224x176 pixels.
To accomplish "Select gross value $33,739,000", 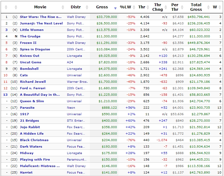I will [107, 17].
